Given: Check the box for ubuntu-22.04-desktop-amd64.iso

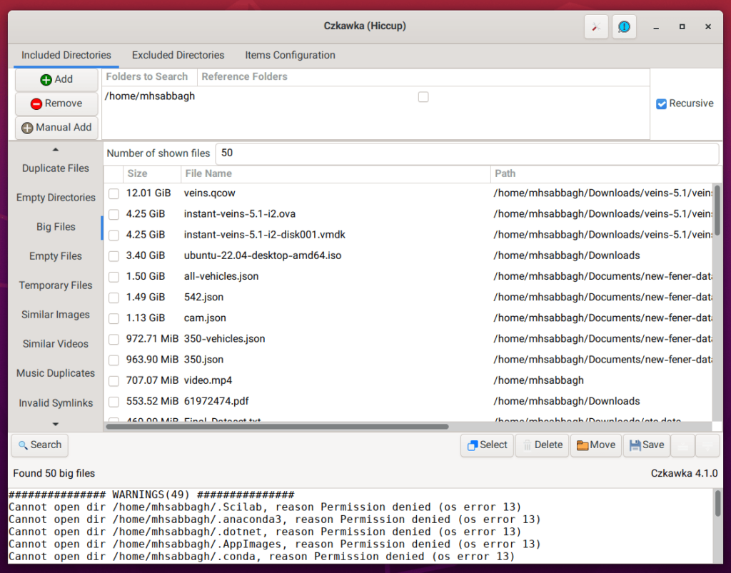Looking at the screenshot, I should [114, 255].
